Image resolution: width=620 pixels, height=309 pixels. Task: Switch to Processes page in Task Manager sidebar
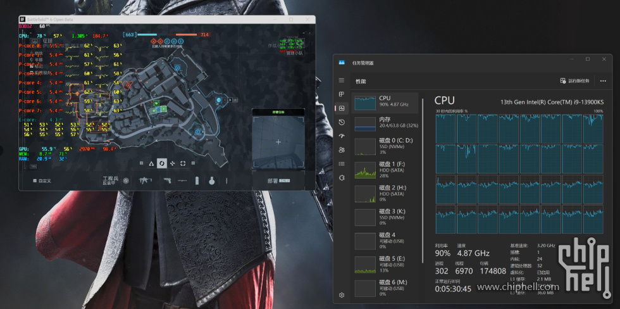(342, 94)
